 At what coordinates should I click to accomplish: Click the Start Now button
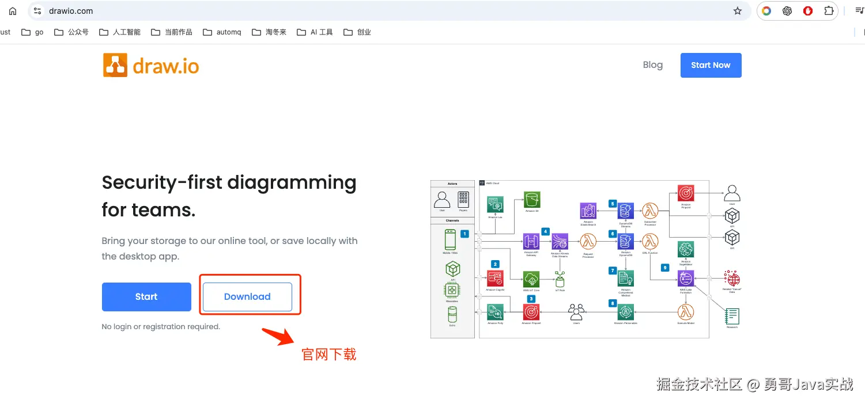coord(711,65)
